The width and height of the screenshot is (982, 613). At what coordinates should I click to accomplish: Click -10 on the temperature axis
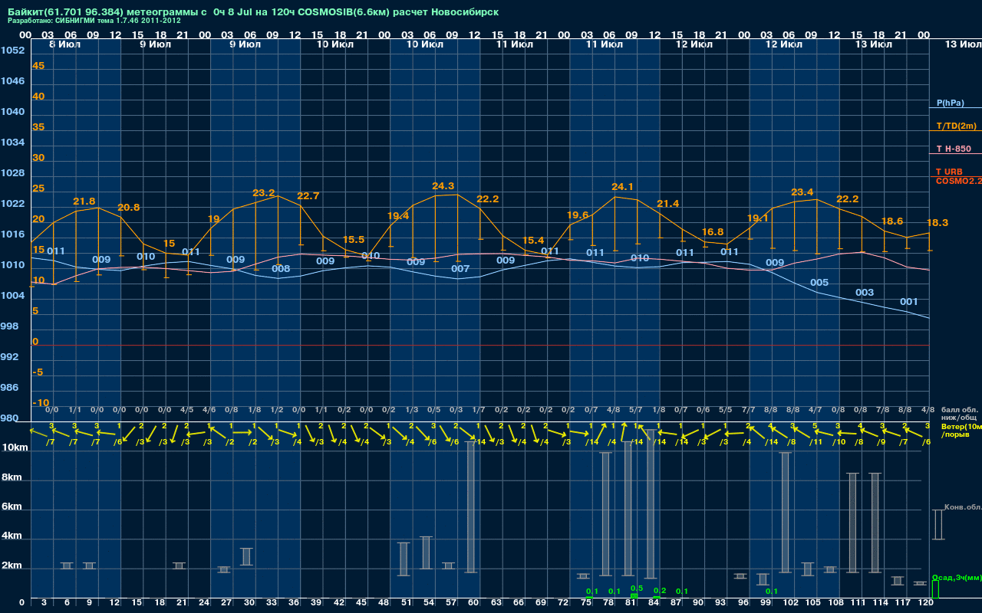41,403
